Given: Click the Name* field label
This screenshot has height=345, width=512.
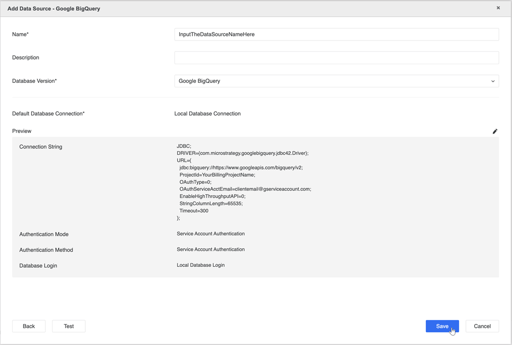Looking at the screenshot, I should (20, 34).
